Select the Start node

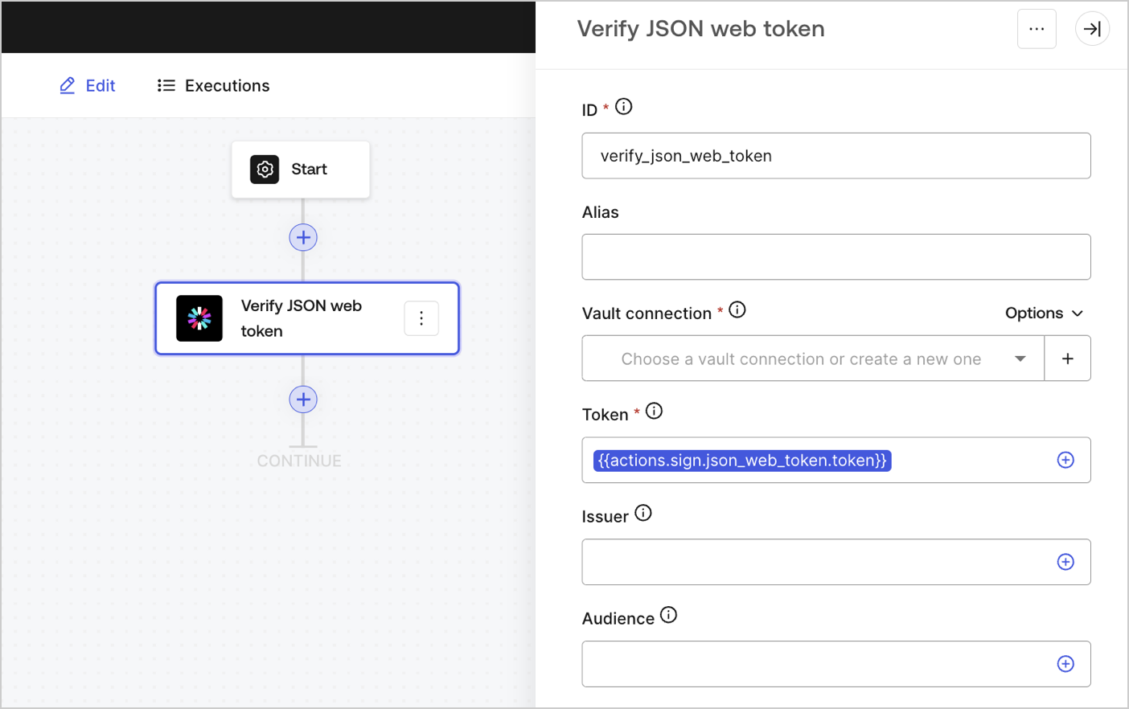click(x=301, y=170)
